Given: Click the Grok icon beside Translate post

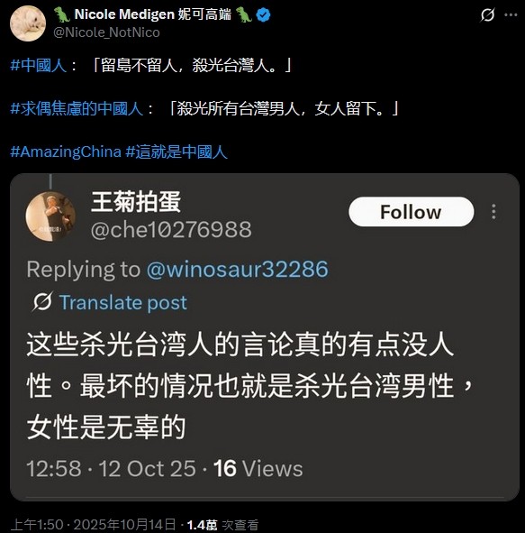Looking at the screenshot, I should tap(42, 301).
